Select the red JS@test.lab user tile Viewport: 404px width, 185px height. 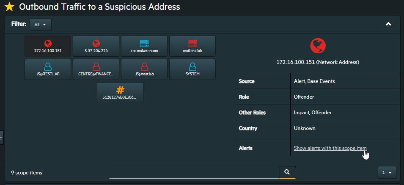click(144, 69)
